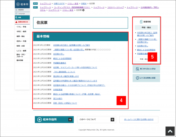Open the 窓口の紹介 link

[x=58, y=99]
